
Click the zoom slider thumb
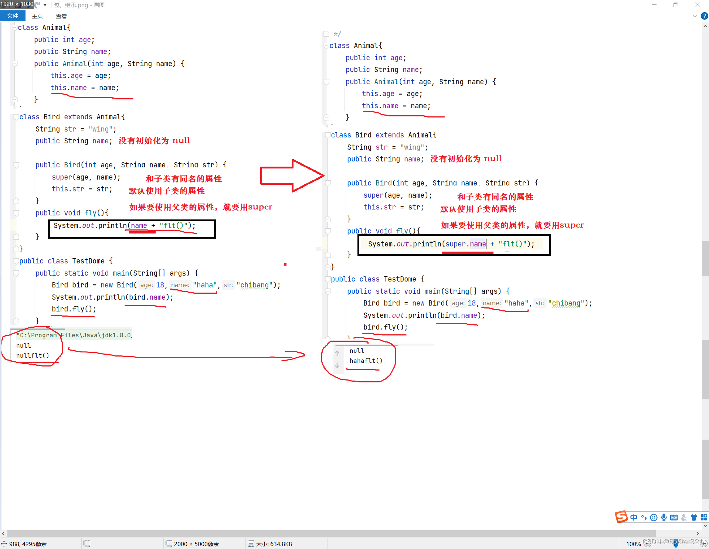coord(676,544)
